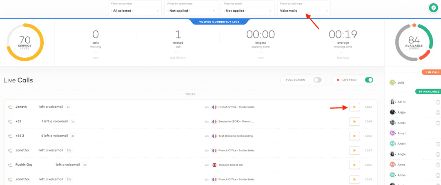
Task: Open the Filter by team dropdown
Action: [x=247, y=11]
